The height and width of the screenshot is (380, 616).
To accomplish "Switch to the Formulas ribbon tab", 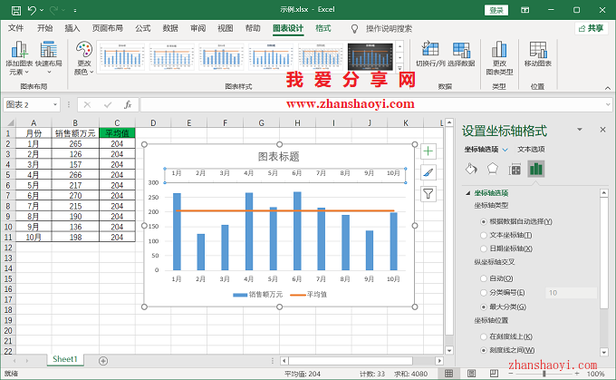I will [143, 28].
